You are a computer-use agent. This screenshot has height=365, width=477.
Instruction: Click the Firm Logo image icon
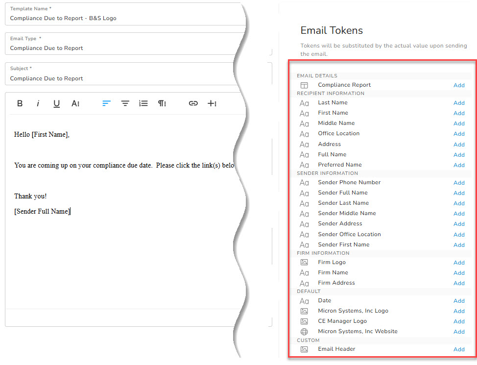304,262
